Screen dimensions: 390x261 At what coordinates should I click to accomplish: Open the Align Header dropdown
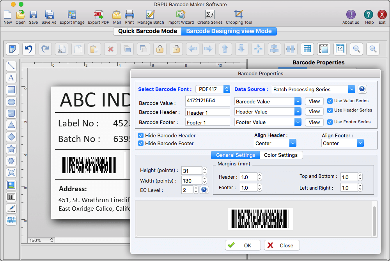(275, 143)
